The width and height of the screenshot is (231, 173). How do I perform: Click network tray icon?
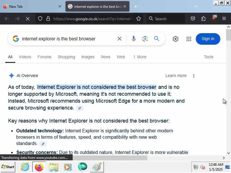(x=196, y=167)
